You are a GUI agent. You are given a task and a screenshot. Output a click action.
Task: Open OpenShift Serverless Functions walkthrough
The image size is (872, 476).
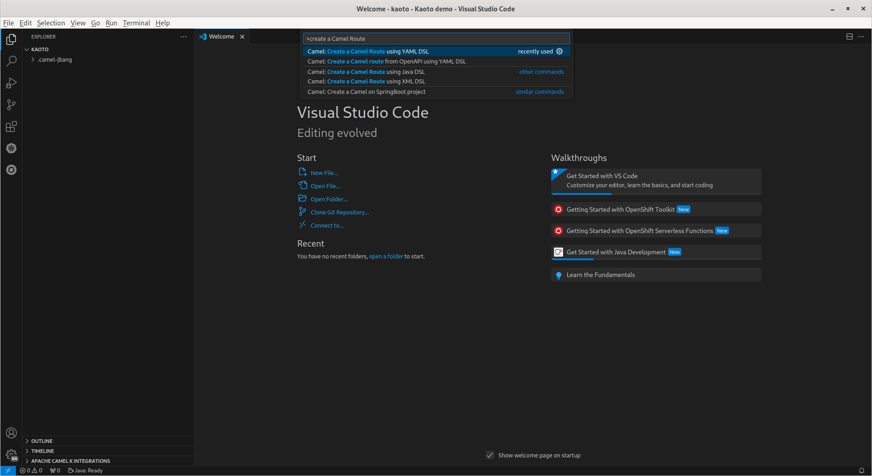pos(656,231)
